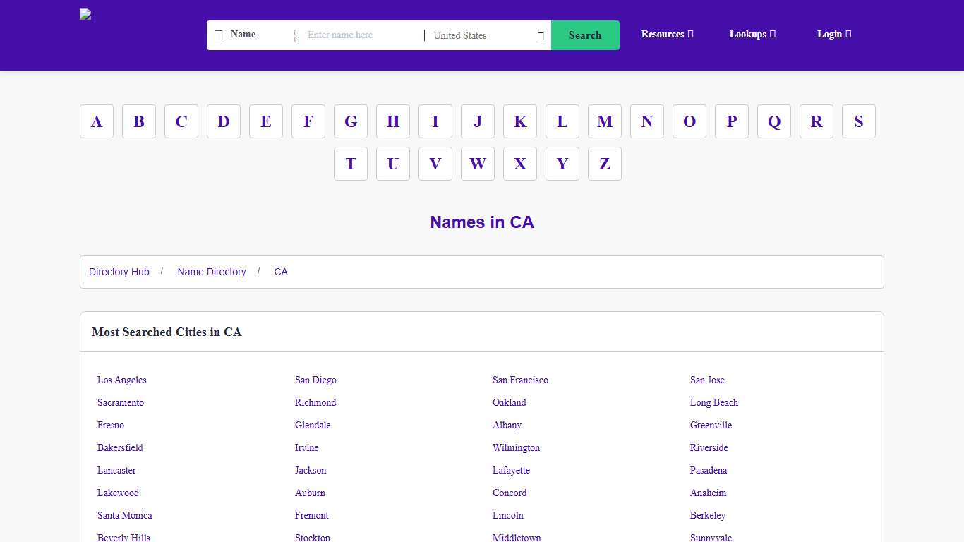This screenshot has width=964, height=542.
Task: Open Name Directory from the breadcrumb
Action: click(212, 272)
